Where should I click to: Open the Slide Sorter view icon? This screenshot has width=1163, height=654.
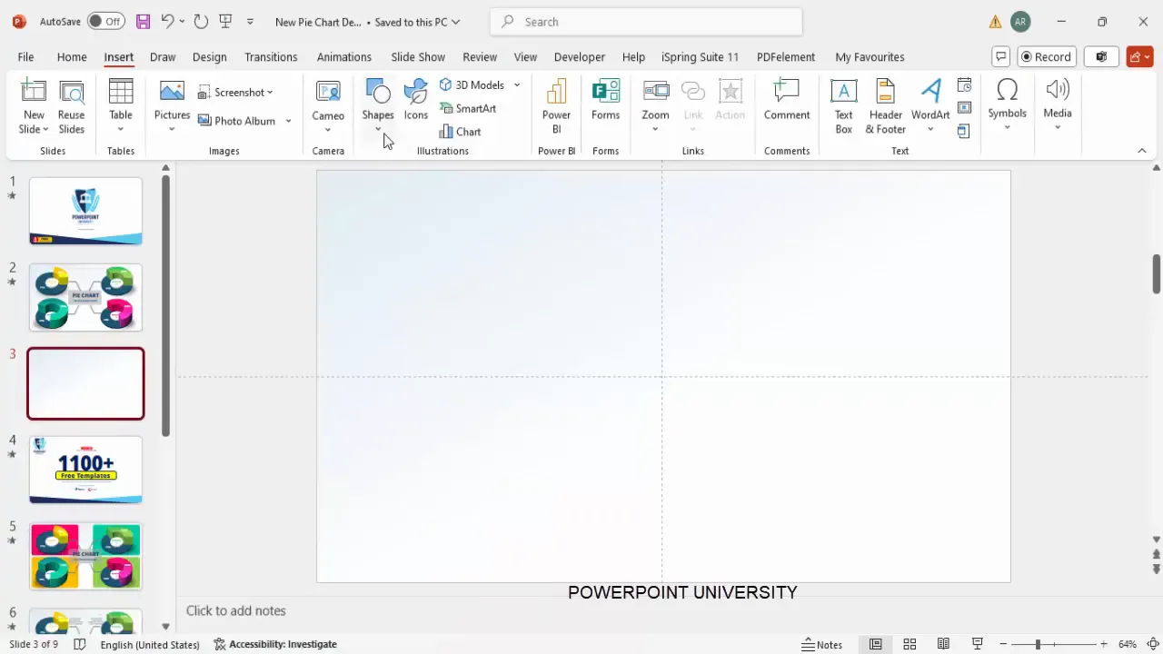[x=910, y=644]
